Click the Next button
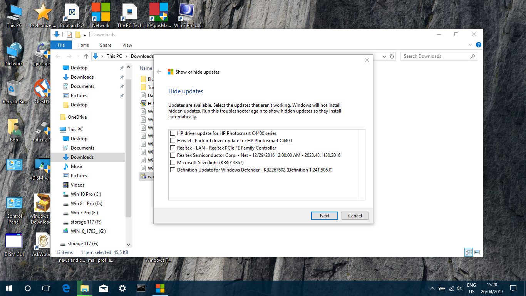 coord(324,216)
